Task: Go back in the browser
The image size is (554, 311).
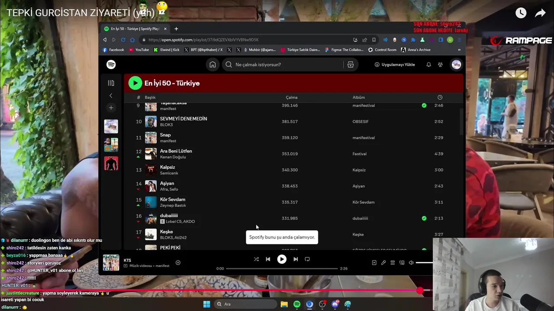Action: pyautogui.click(x=105, y=40)
